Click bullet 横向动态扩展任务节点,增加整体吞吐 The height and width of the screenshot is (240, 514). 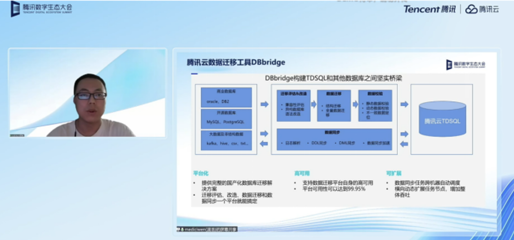click(x=430, y=192)
